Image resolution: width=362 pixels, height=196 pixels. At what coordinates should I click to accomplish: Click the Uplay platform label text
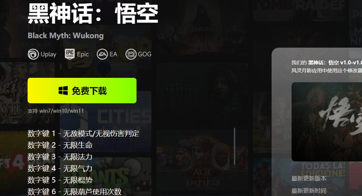(x=49, y=54)
